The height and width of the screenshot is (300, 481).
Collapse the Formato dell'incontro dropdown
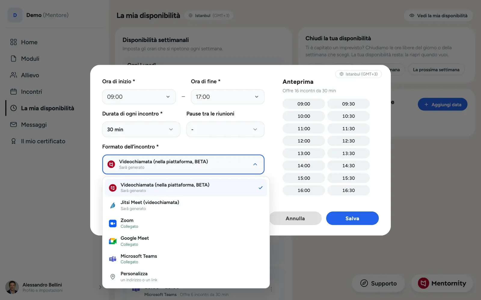[183, 164]
